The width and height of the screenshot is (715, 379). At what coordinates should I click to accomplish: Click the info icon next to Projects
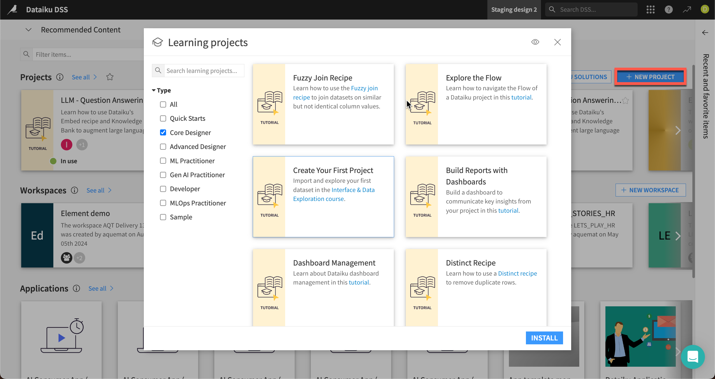[60, 77]
